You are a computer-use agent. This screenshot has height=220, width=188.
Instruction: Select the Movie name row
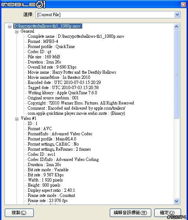pyautogui.click(x=72, y=72)
